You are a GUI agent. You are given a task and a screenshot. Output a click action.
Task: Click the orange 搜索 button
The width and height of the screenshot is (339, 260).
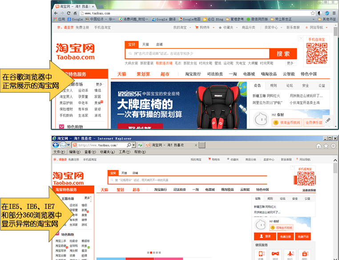(x=283, y=54)
